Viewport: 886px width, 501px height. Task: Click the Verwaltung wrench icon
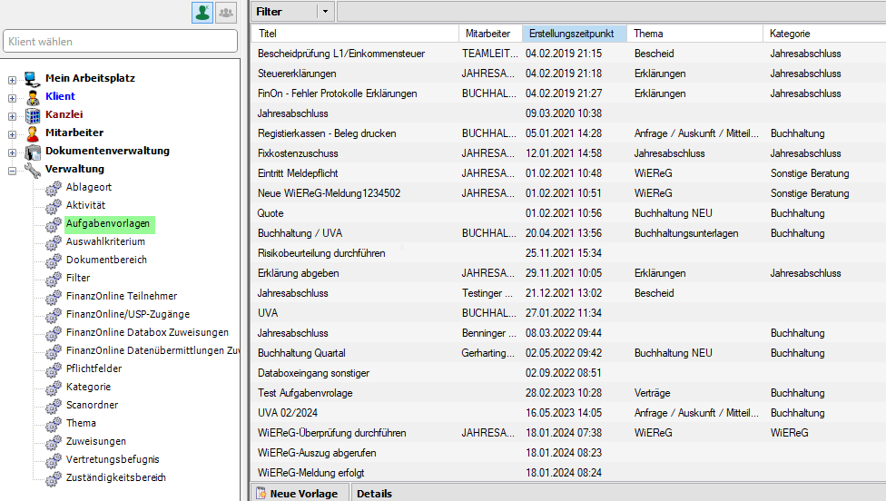point(33,169)
